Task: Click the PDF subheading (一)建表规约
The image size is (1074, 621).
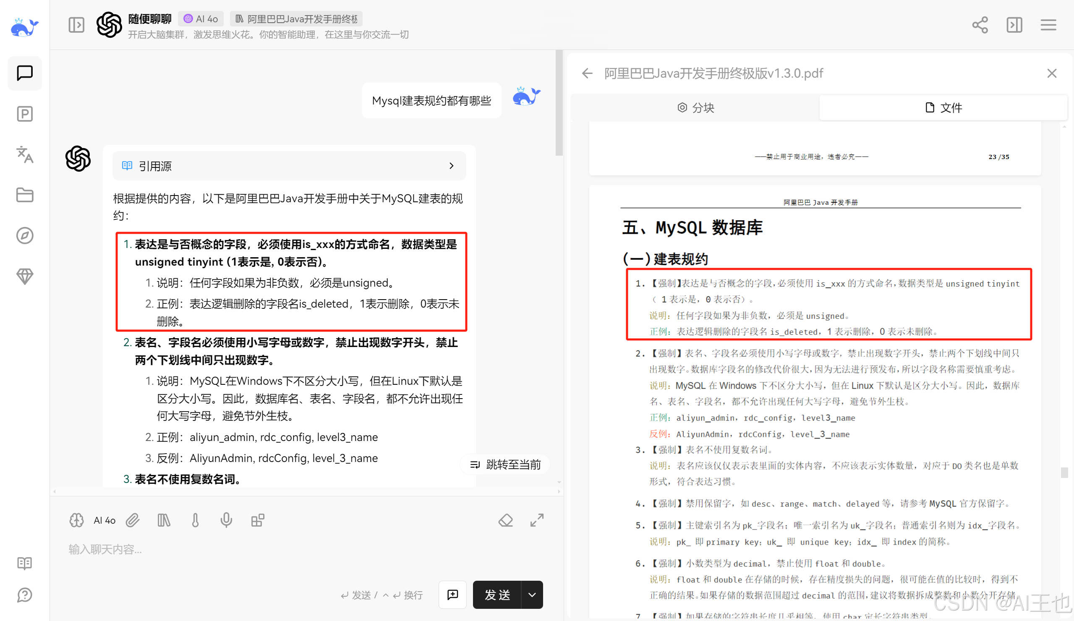Action: [665, 259]
